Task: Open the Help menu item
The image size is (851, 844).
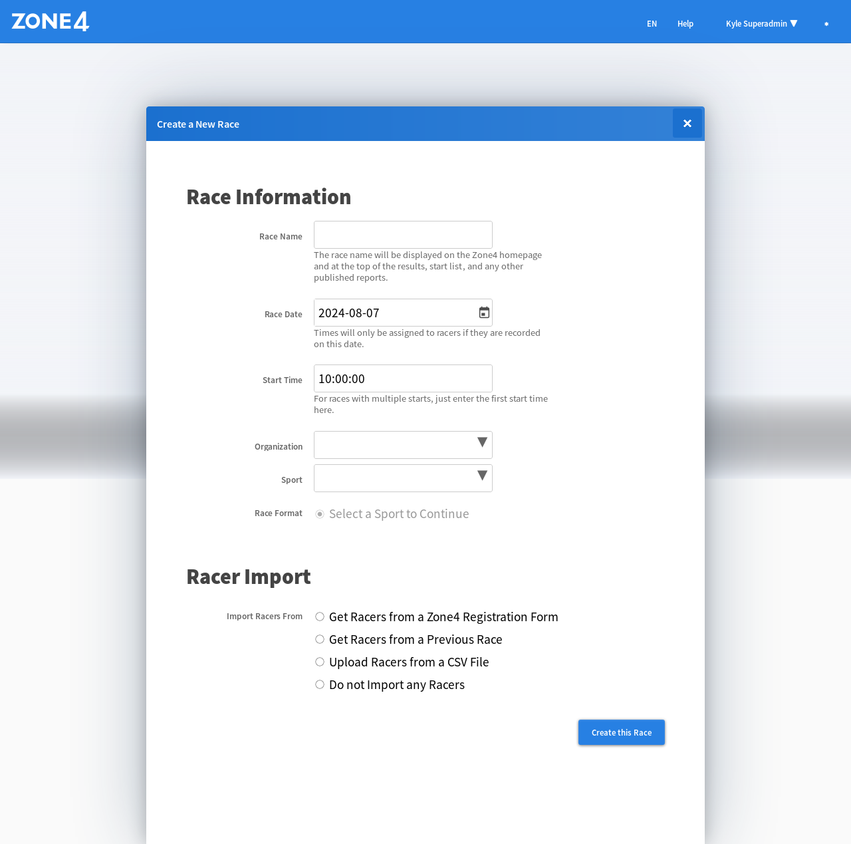Action: point(685,24)
